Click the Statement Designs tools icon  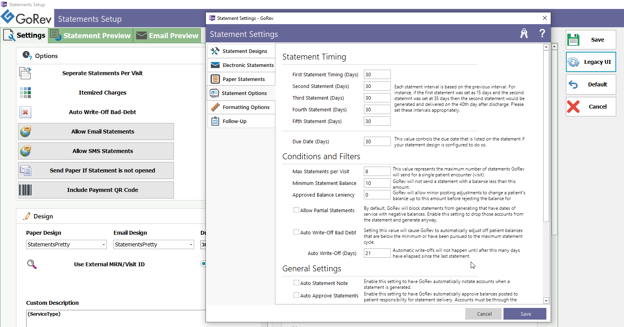tap(215, 51)
